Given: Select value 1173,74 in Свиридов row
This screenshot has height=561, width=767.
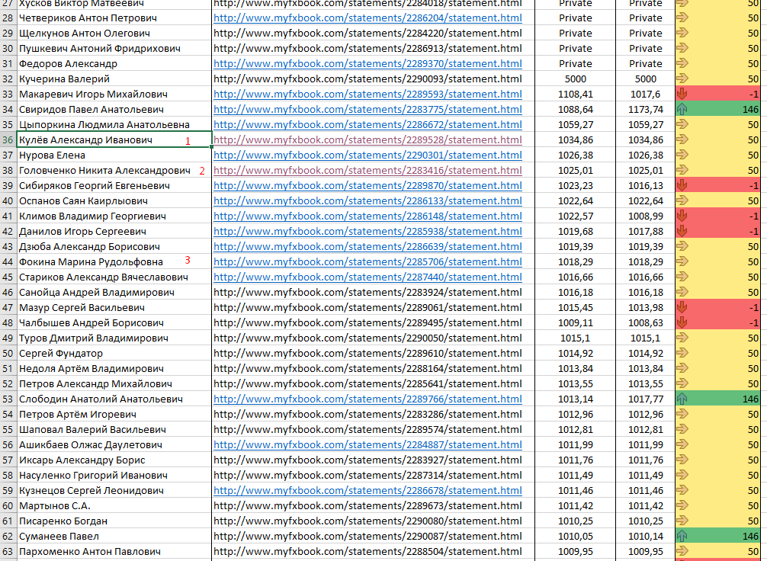Looking at the screenshot, I should (646, 109).
